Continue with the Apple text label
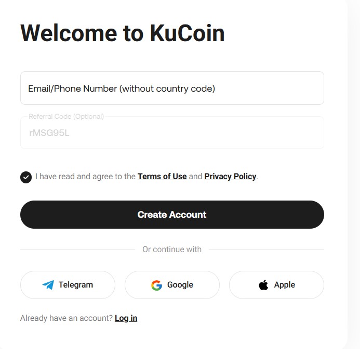Screen dimensions: 360x349 [x=285, y=285]
